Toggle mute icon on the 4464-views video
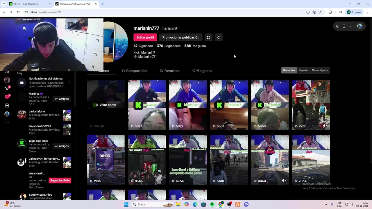 click(284, 181)
